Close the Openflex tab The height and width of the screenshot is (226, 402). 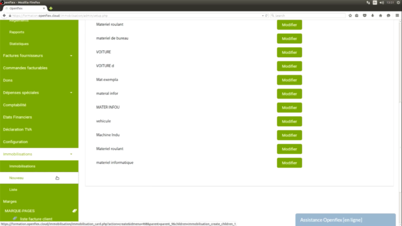44,8
